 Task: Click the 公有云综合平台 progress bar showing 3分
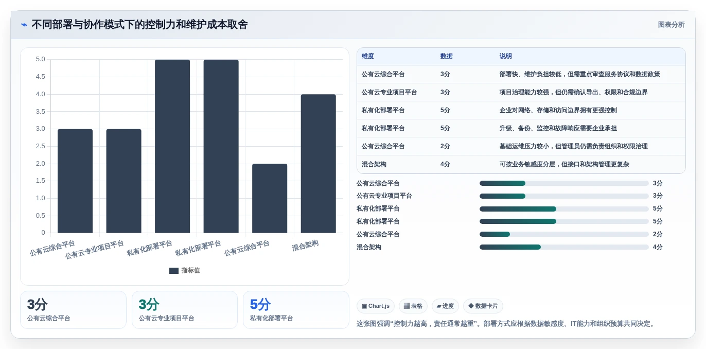click(564, 183)
